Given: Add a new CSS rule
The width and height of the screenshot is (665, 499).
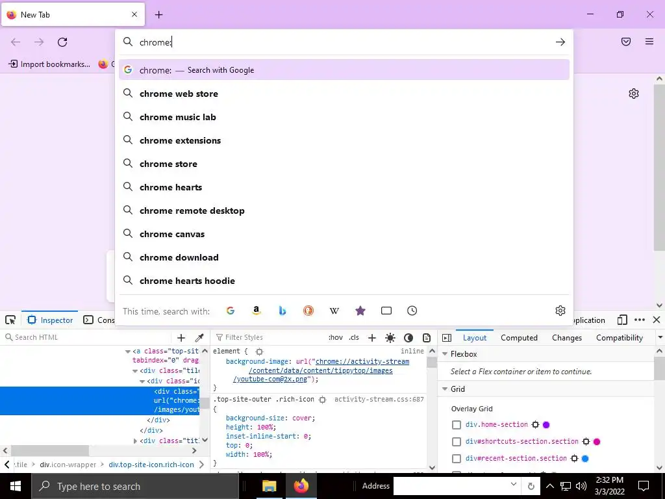Looking at the screenshot, I should point(372,338).
